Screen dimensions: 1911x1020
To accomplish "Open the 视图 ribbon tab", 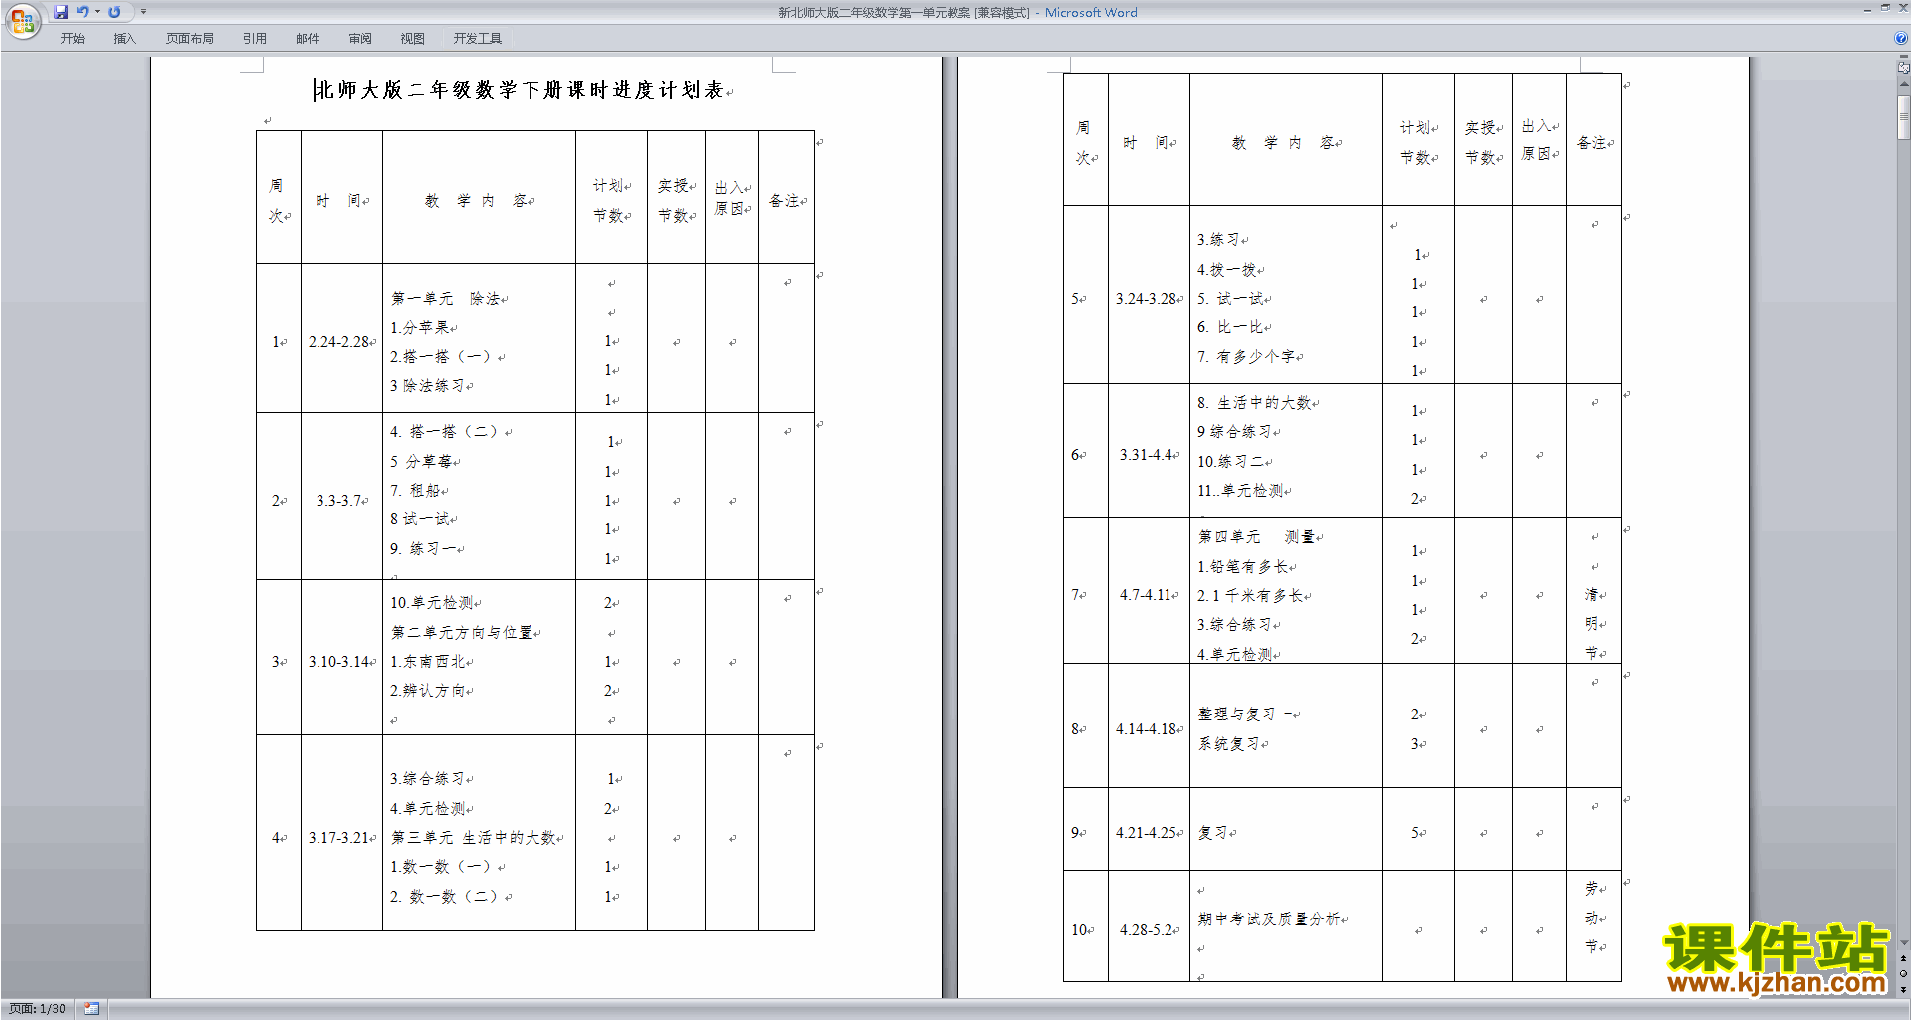I will point(413,39).
